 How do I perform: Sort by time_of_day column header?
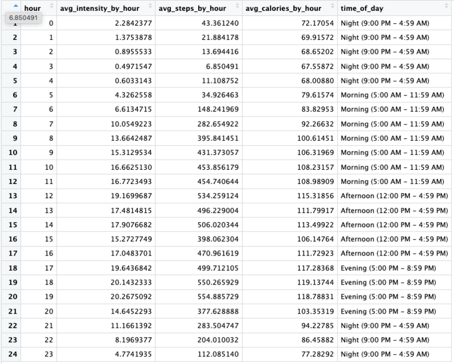(394, 8)
